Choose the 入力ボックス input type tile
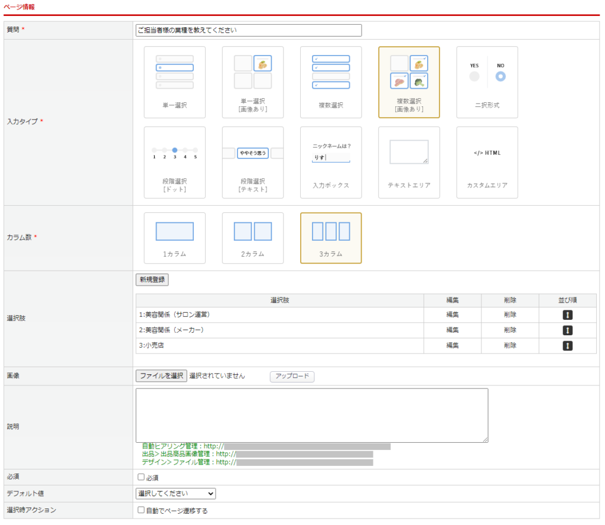 (x=330, y=162)
